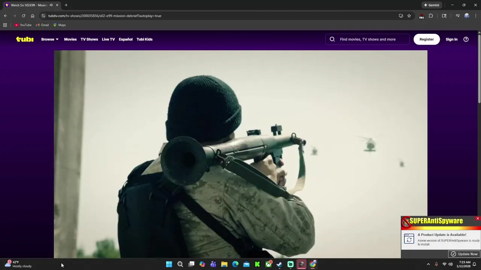Click the address bar URL
This screenshot has height=270, width=481.
click(x=105, y=16)
